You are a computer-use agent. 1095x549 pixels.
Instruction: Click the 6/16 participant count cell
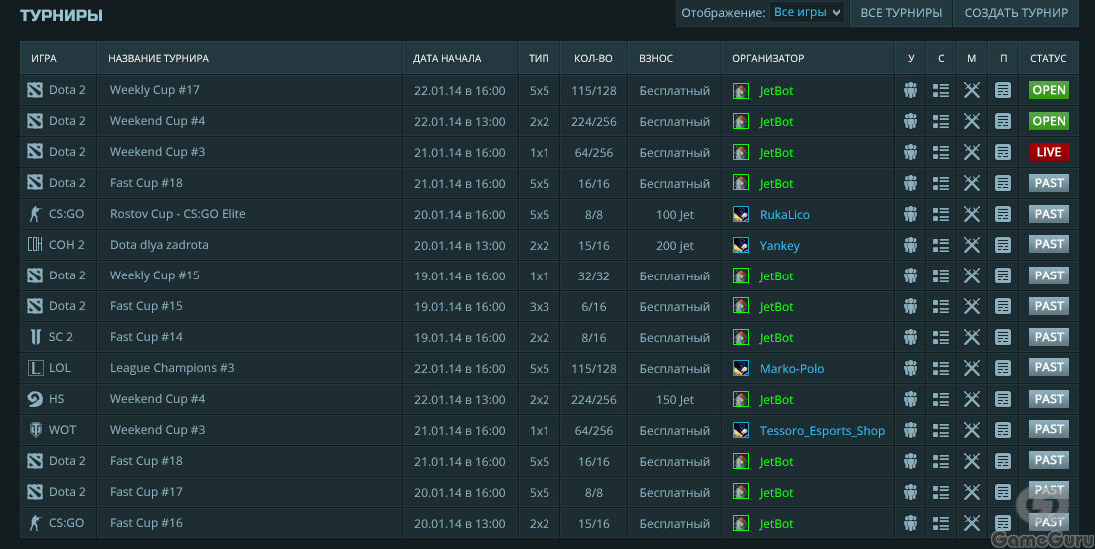point(594,306)
